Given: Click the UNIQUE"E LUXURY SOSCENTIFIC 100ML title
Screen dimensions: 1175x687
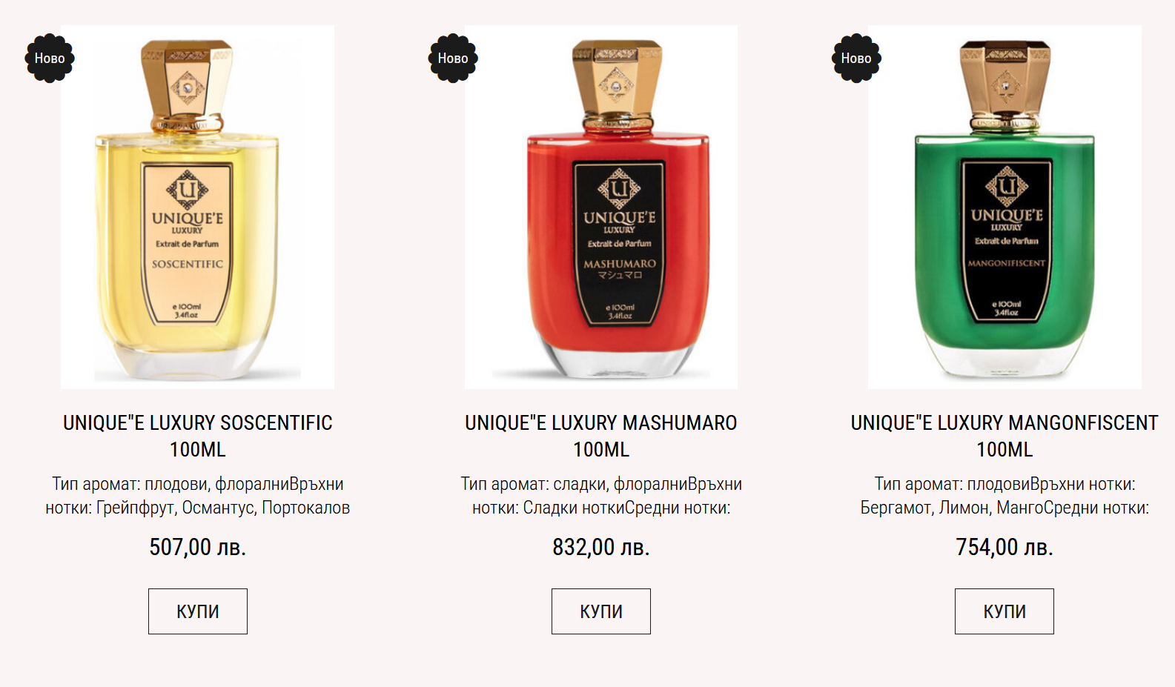Looking at the screenshot, I should [x=198, y=436].
